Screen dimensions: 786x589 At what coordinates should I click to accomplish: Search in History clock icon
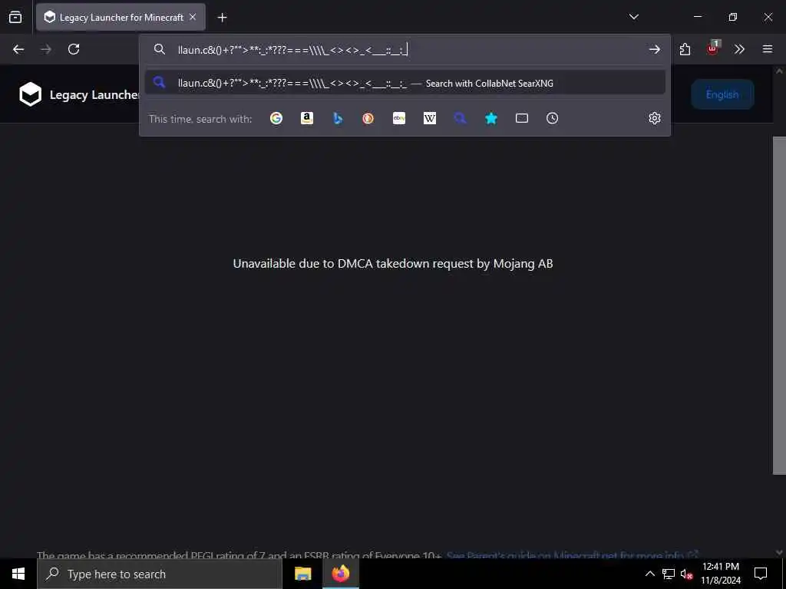[x=553, y=118]
